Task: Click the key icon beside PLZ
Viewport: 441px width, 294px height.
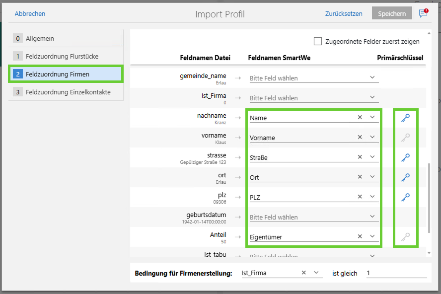Action: click(x=406, y=197)
